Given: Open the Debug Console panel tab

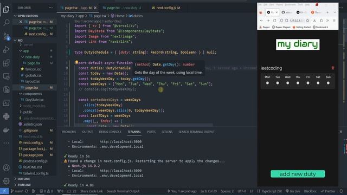Looking at the screenshot, I should (110, 132).
